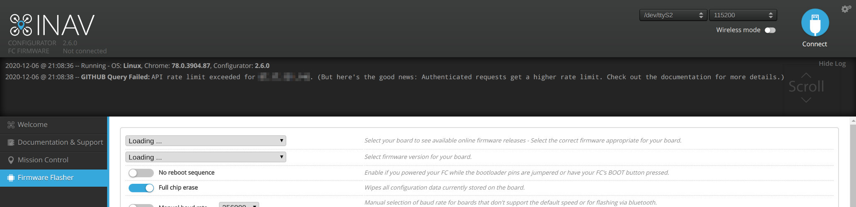Click the Mission Control pin icon
Screen dimensions: 856x207
coord(11,160)
